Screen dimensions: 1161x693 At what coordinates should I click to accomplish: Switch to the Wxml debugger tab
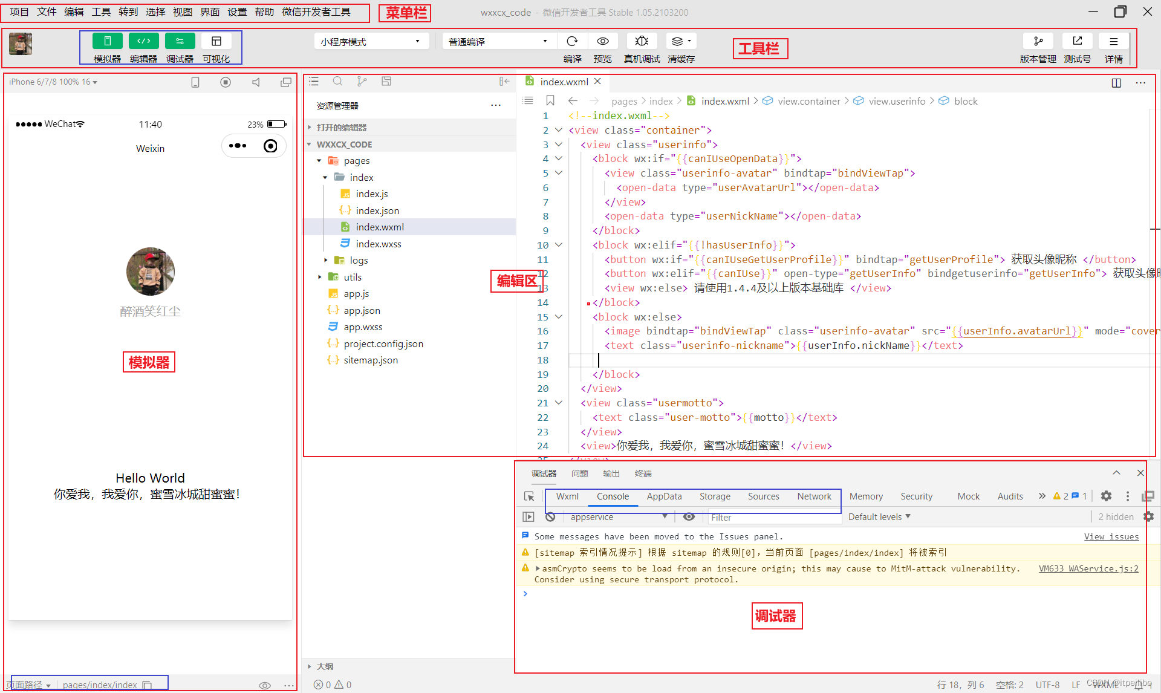(567, 496)
